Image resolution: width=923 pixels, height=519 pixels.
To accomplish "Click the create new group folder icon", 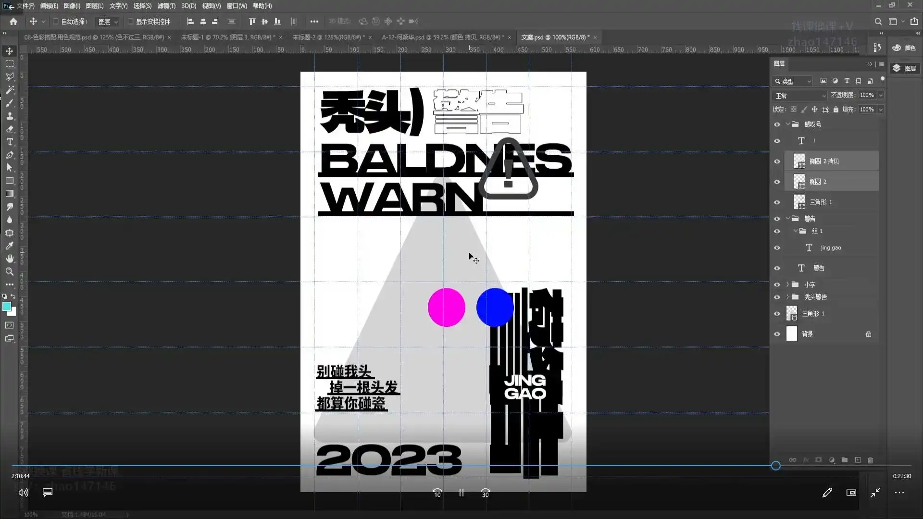I will point(845,460).
